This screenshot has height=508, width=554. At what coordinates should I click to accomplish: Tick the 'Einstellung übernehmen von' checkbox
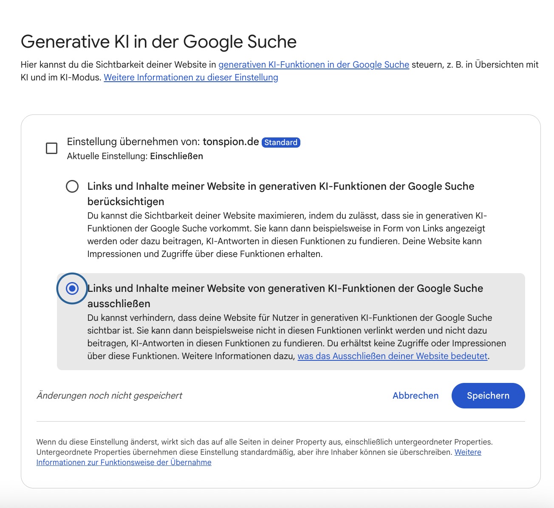[x=51, y=148]
